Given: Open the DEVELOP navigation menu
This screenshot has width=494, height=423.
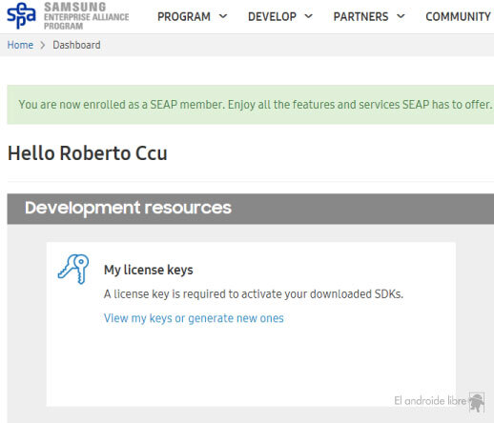Looking at the screenshot, I should click(272, 16).
